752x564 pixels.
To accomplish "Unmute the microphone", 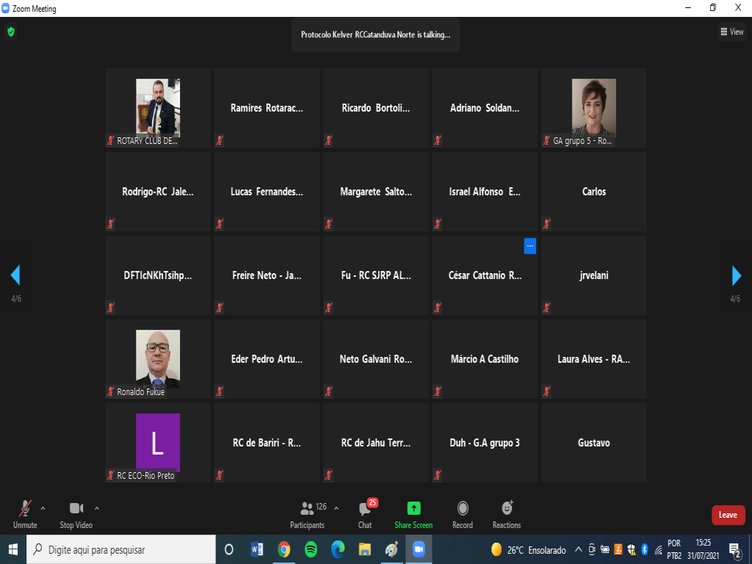I will tap(25, 513).
